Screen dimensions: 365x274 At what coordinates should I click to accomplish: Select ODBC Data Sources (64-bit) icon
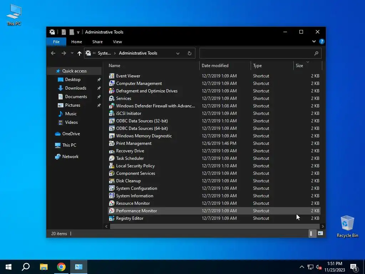(x=112, y=128)
